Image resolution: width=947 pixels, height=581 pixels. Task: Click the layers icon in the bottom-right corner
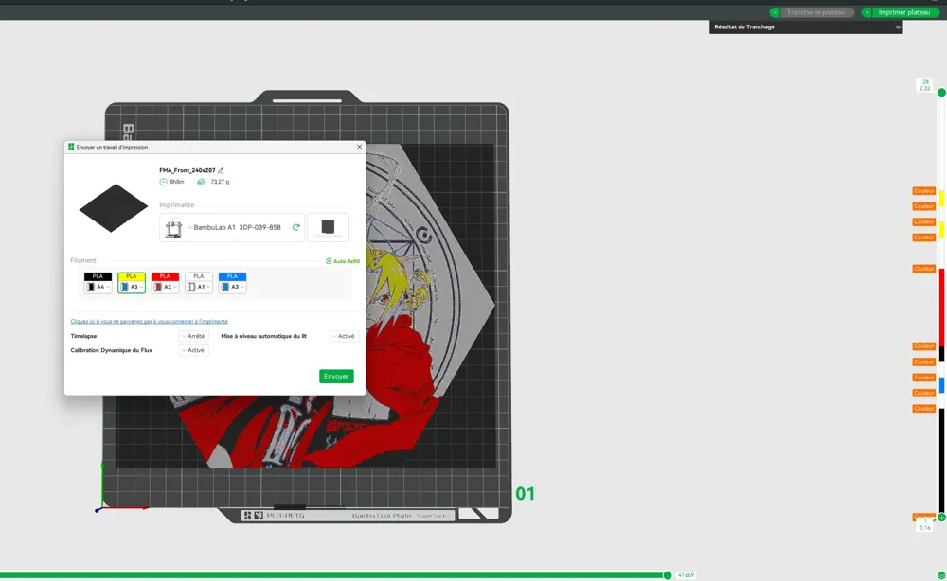click(x=940, y=575)
